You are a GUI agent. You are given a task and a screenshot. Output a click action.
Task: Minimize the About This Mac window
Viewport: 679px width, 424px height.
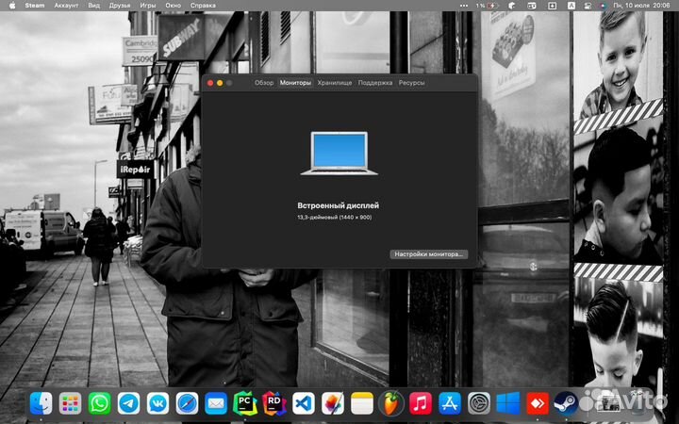coord(220,83)
